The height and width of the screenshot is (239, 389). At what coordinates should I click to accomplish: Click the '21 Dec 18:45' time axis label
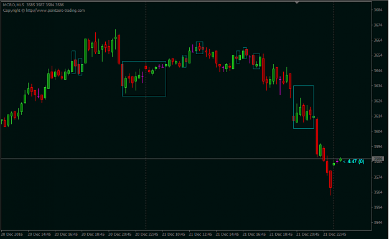tap(281, 234)
